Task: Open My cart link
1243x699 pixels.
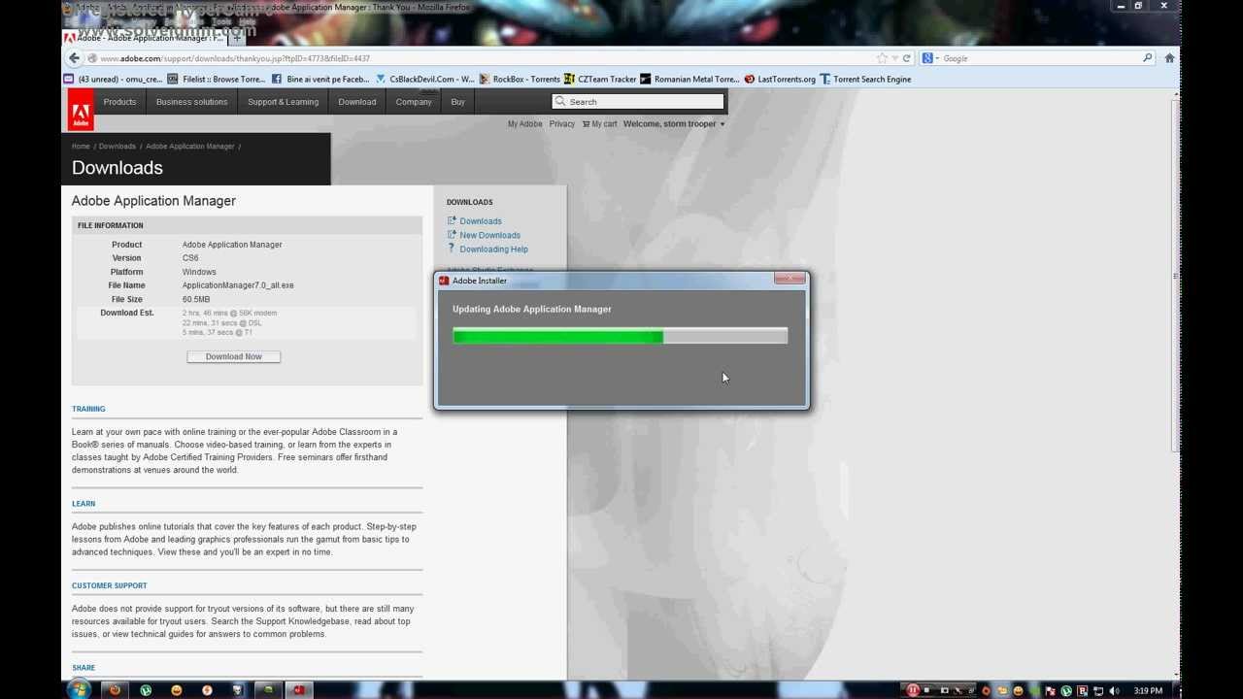Action: coord(600,124)
